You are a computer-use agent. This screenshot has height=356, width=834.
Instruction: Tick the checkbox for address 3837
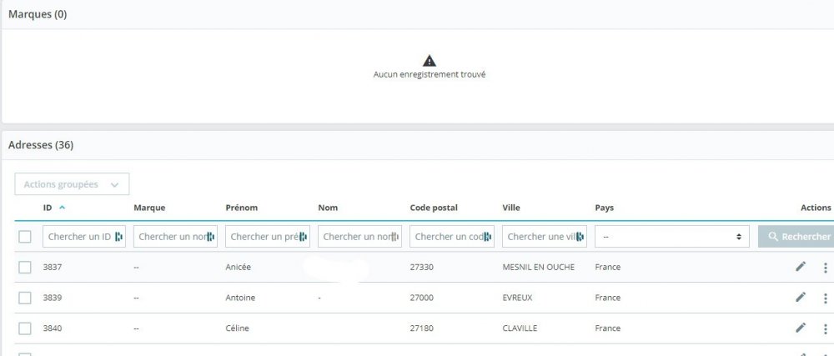tap(25, 268)
